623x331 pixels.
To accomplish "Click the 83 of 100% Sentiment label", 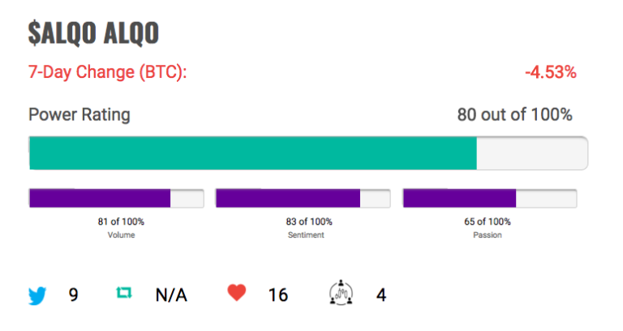I will pyautogui.click(x=309, y=221).
